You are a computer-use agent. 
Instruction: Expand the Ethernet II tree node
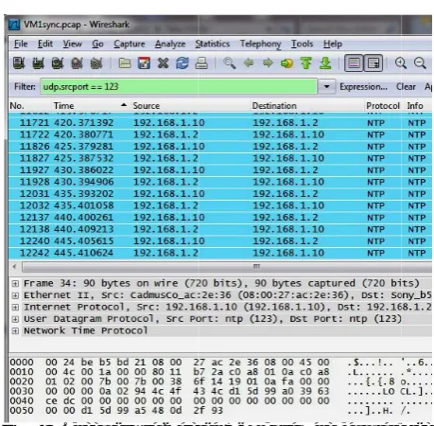click(x=15, y=295)
